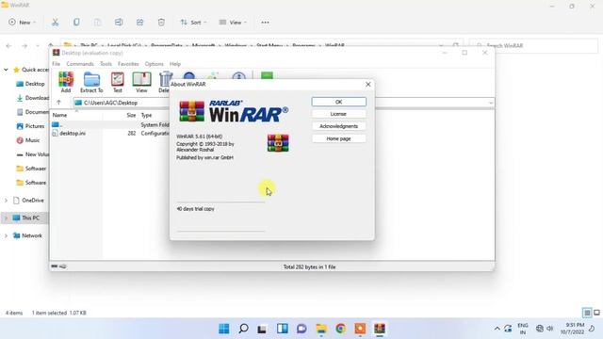Open the View dropdown in Explorer
The width and height of the screenshot is (603, 339).
[x=233, y=23]
